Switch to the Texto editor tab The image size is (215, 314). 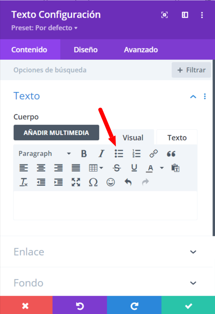point(177,138)
